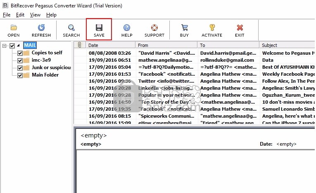Click Twitter <info@twitter sender cell
Image resolution: width=316 pixels, height=193 pixels.
pyautogui.click(x=166, y=81)
